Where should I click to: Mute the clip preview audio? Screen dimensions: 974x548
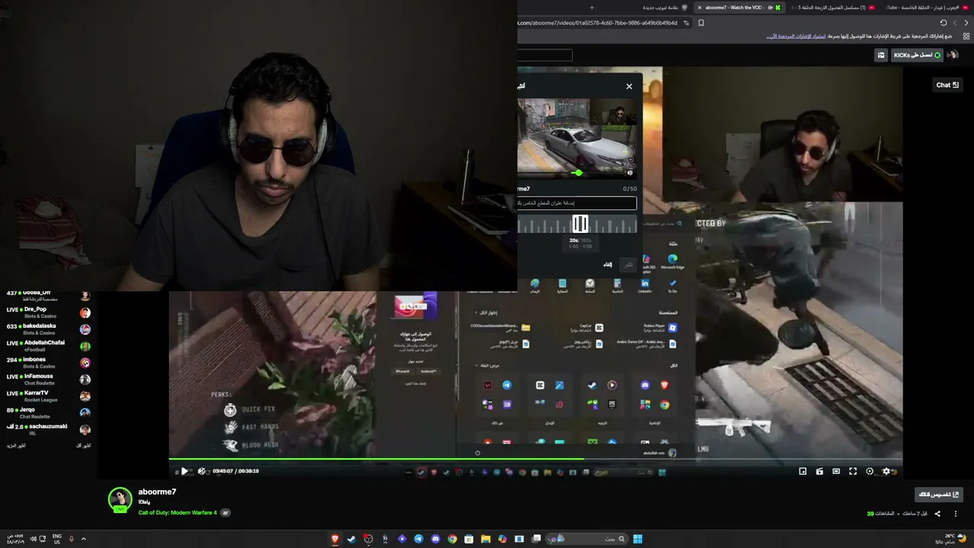[x=629, y=173]
